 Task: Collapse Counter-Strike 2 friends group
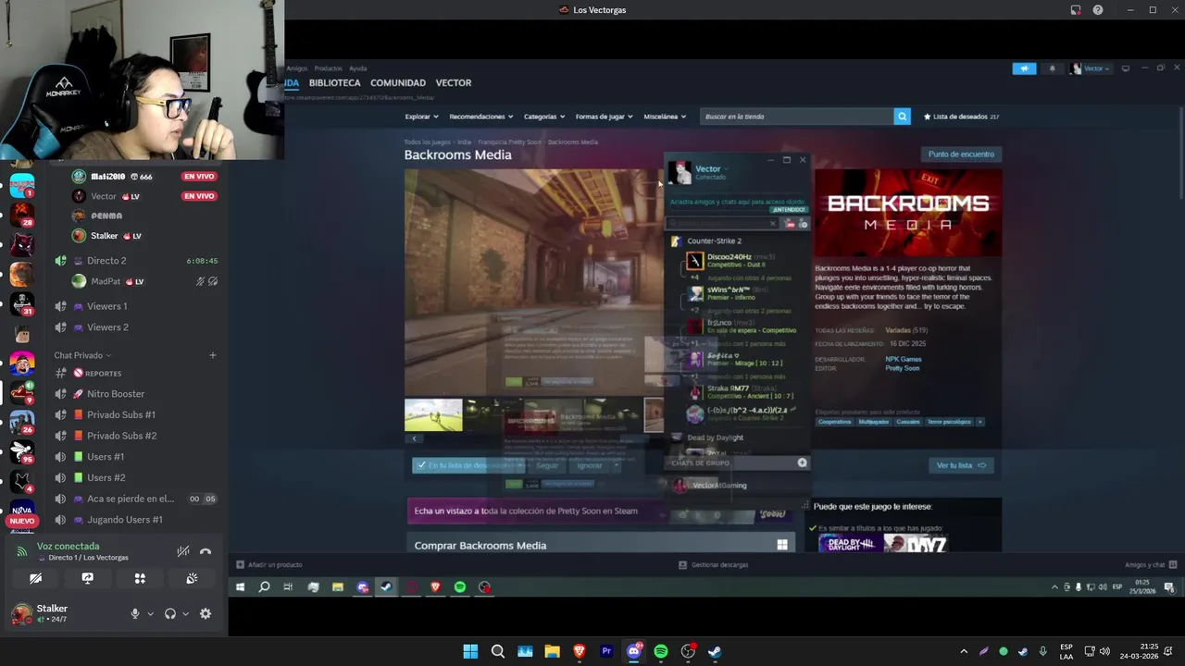[x=713, y=241]
